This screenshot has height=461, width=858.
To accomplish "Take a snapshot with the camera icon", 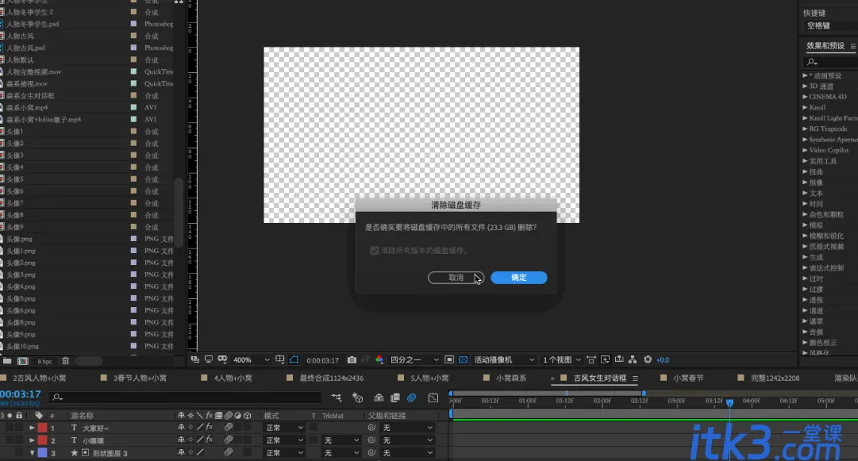I will pos(352,359).
